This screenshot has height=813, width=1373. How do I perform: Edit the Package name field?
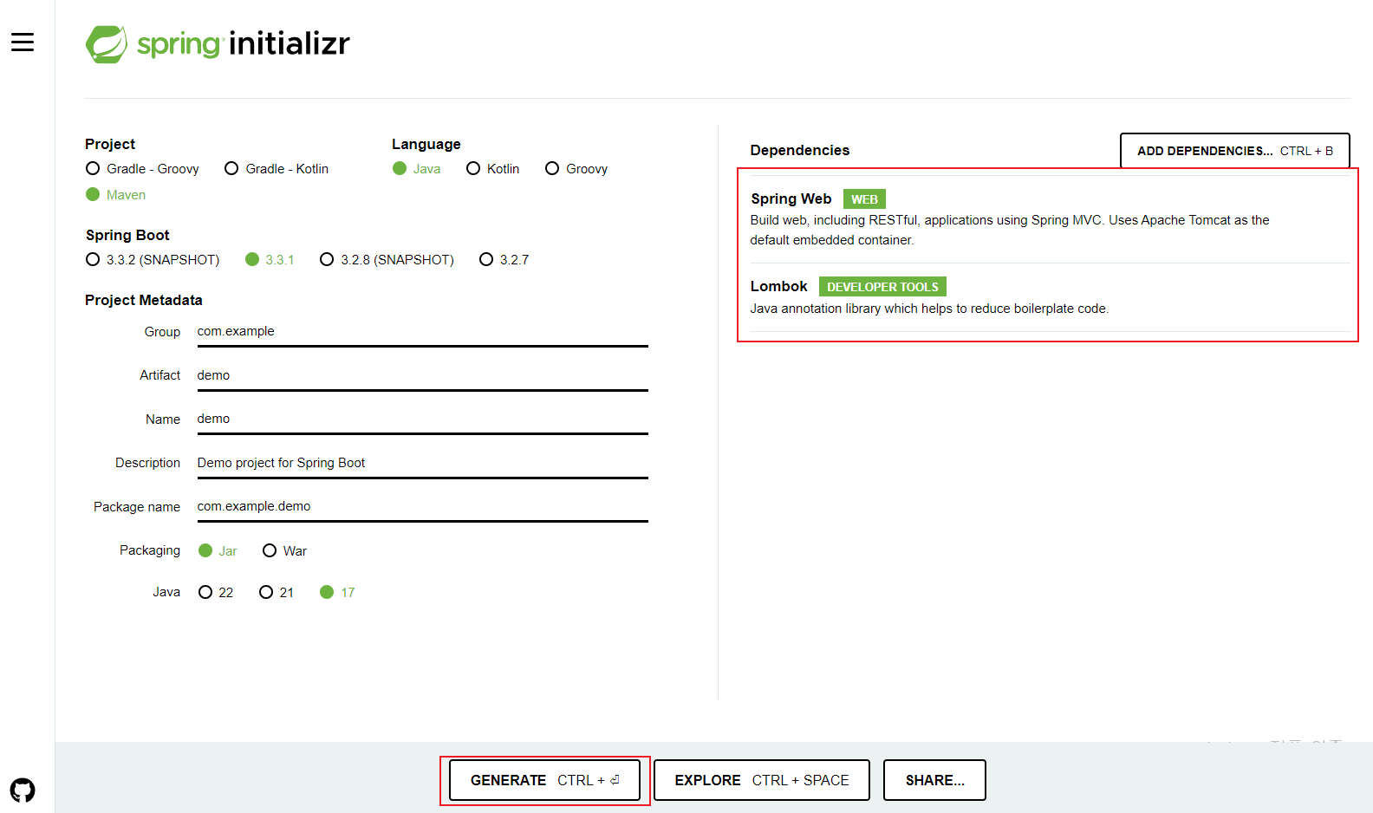coord(423,507)
